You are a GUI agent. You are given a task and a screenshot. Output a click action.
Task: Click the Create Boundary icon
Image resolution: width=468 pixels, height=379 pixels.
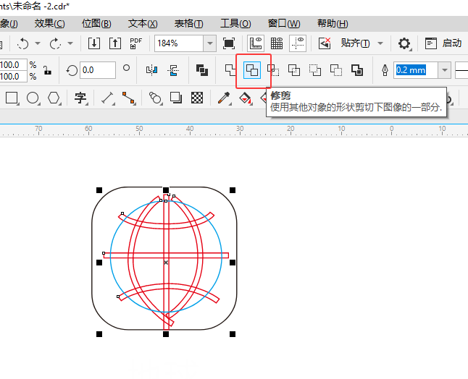tap(356, 70)
